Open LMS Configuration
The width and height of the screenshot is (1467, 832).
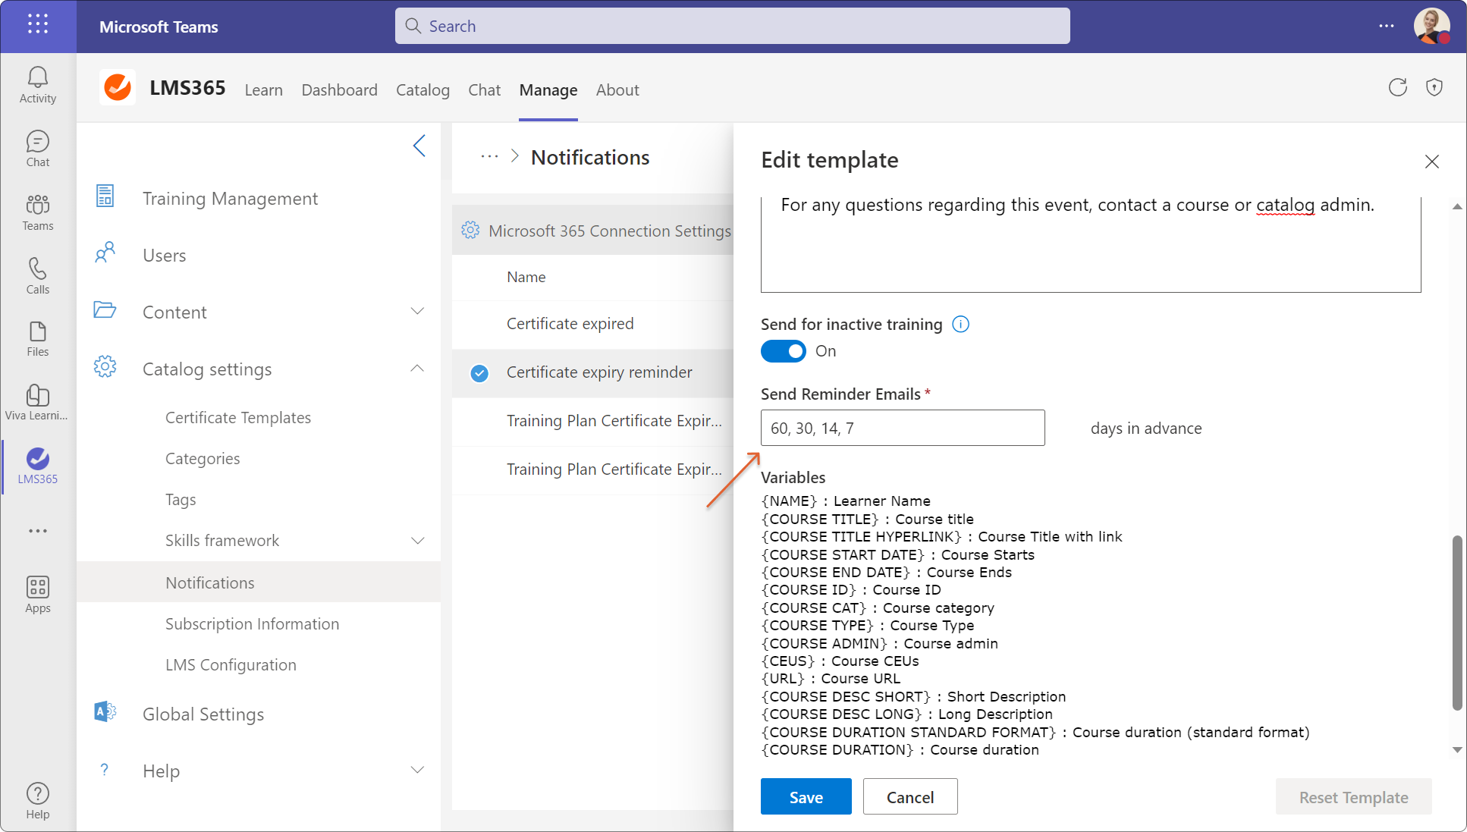231,665
